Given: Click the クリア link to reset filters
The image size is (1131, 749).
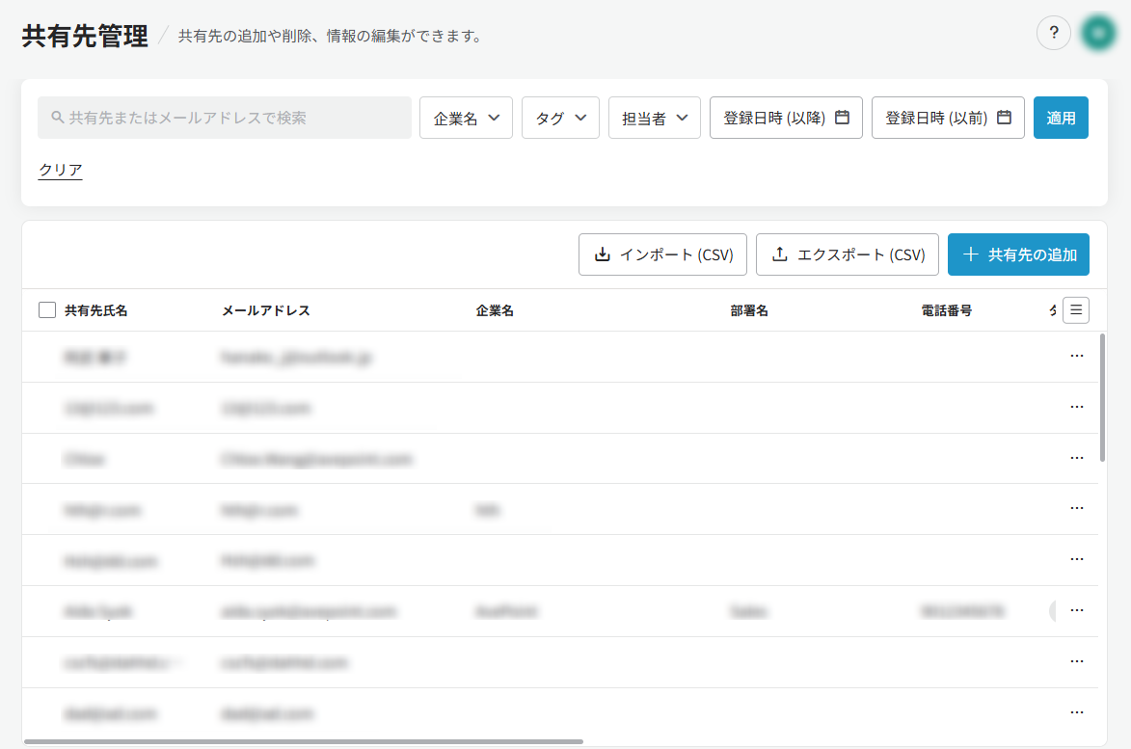Looking at the screenshot, I should coord(60,170).
